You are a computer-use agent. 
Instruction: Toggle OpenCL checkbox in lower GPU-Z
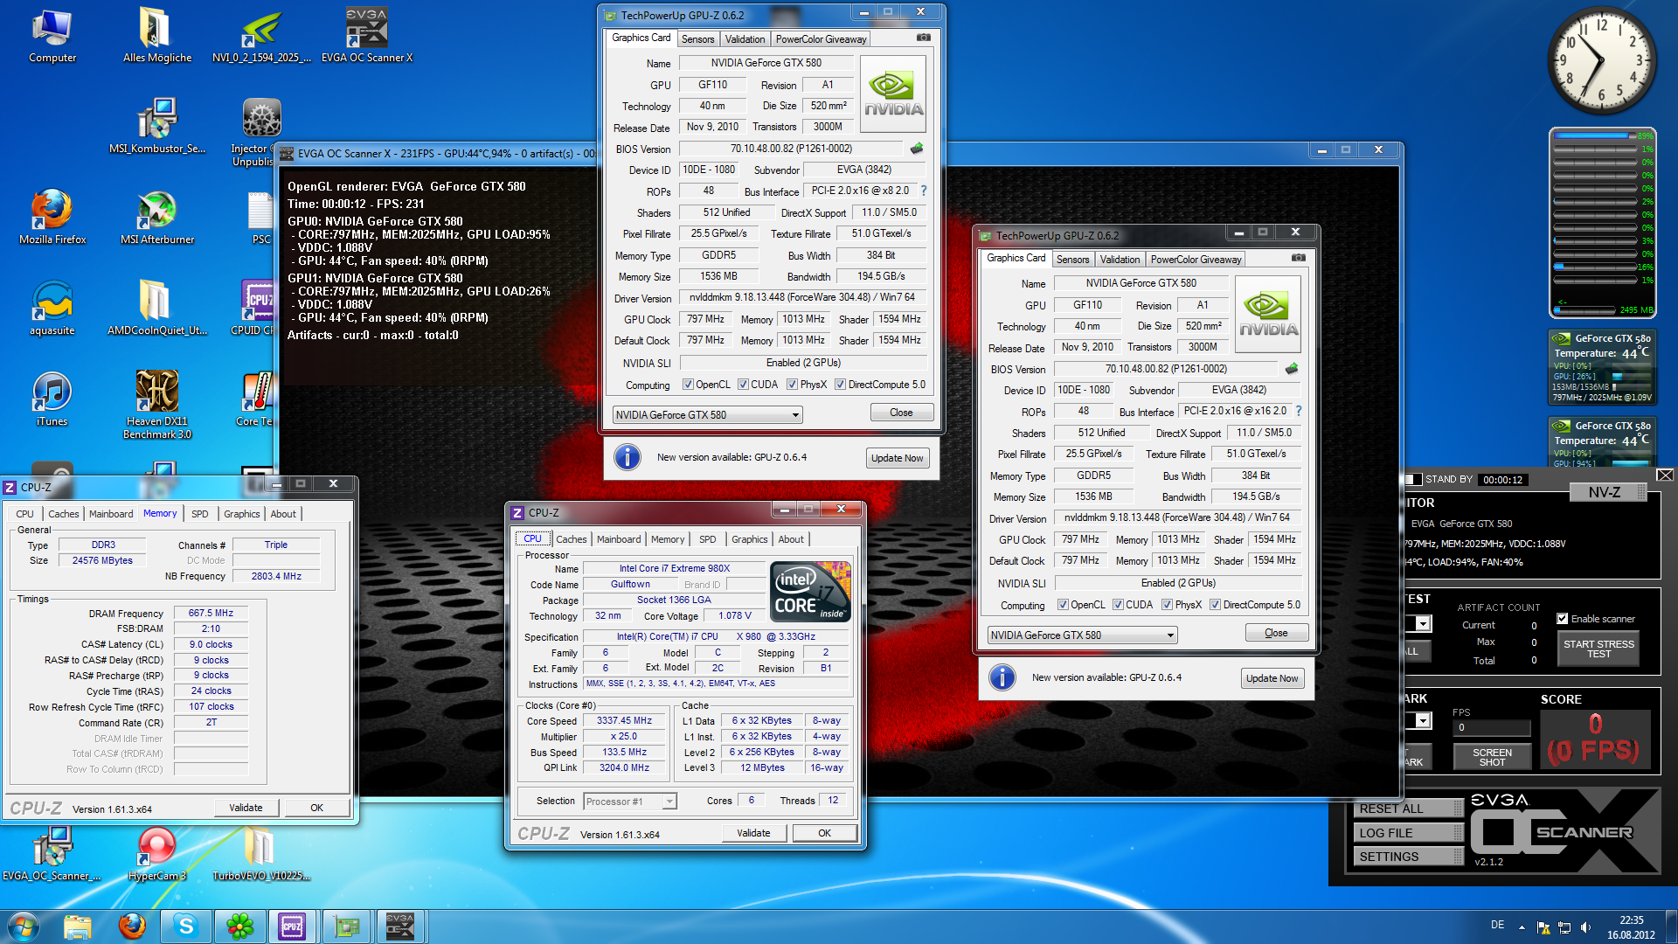pos(1063,605)
